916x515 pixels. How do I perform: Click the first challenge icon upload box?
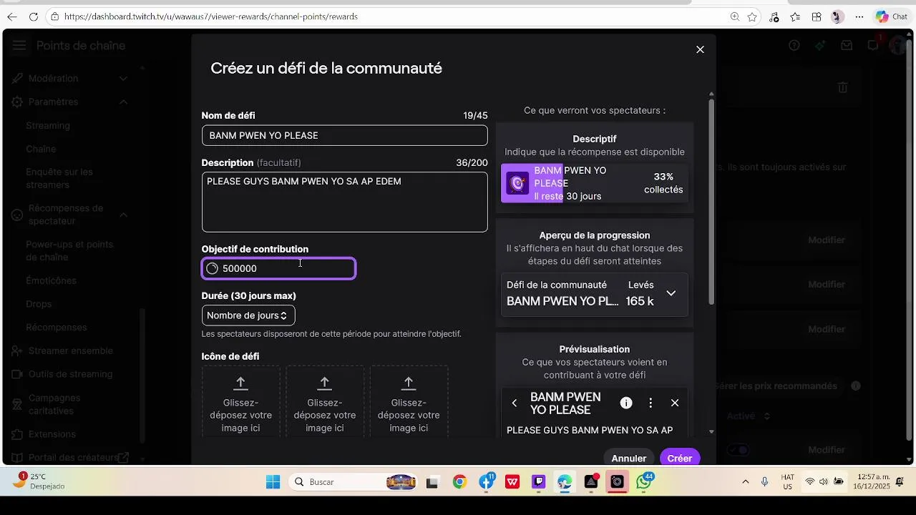(241, 402)
